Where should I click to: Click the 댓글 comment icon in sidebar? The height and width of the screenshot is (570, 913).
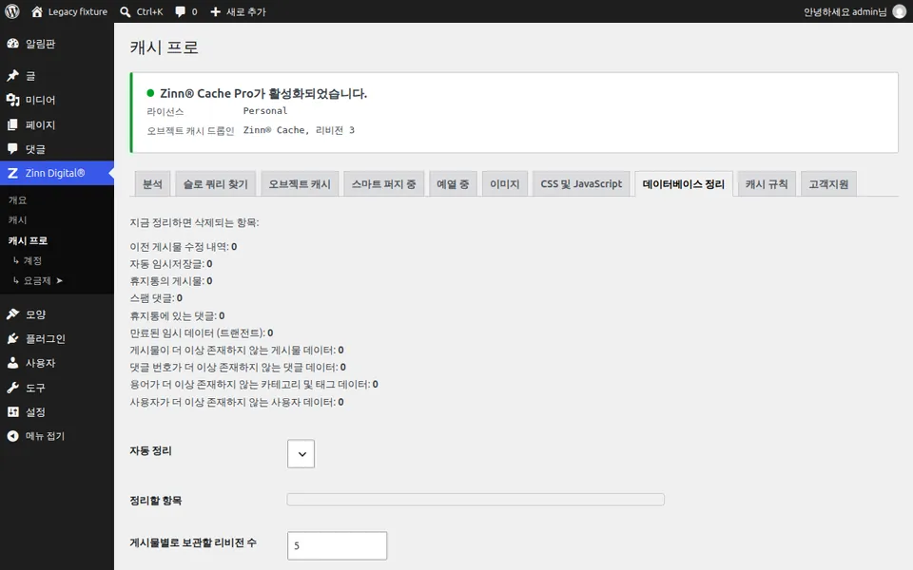(x=12, y=149)
